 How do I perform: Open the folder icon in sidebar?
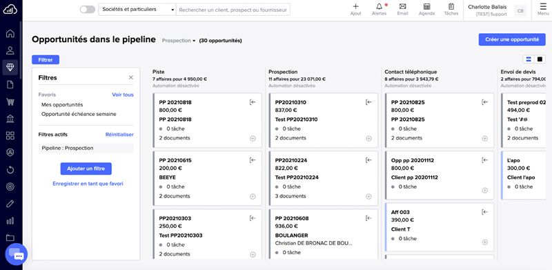pos(10,238)
